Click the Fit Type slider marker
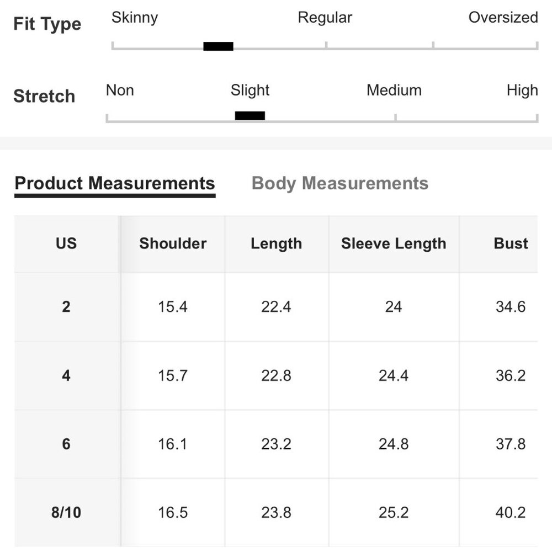552x552 pixels. click(218, 46)
